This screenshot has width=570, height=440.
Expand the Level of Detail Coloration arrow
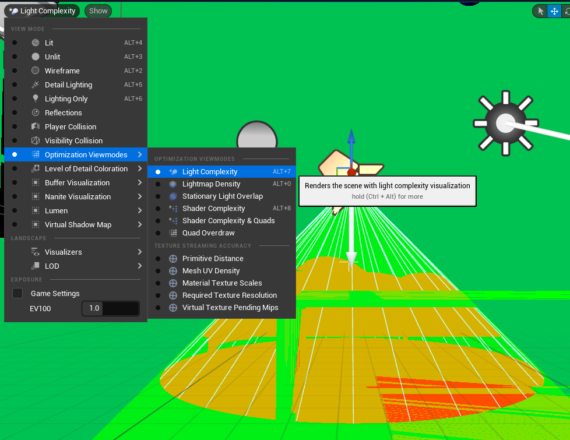pos(140,168)
